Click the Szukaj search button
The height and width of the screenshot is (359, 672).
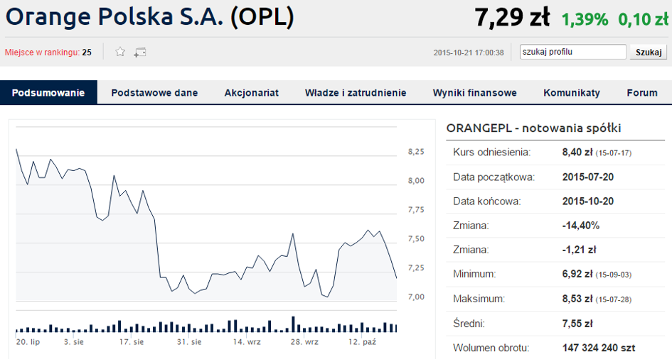[x=649, y=52]
